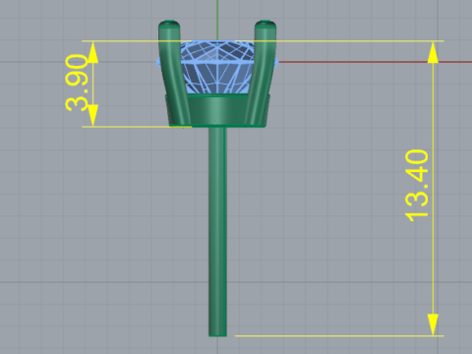Select the 13.40 dimension text
Image resolution: width=472 pixels, height=354 pixels.
click(417, 186)
